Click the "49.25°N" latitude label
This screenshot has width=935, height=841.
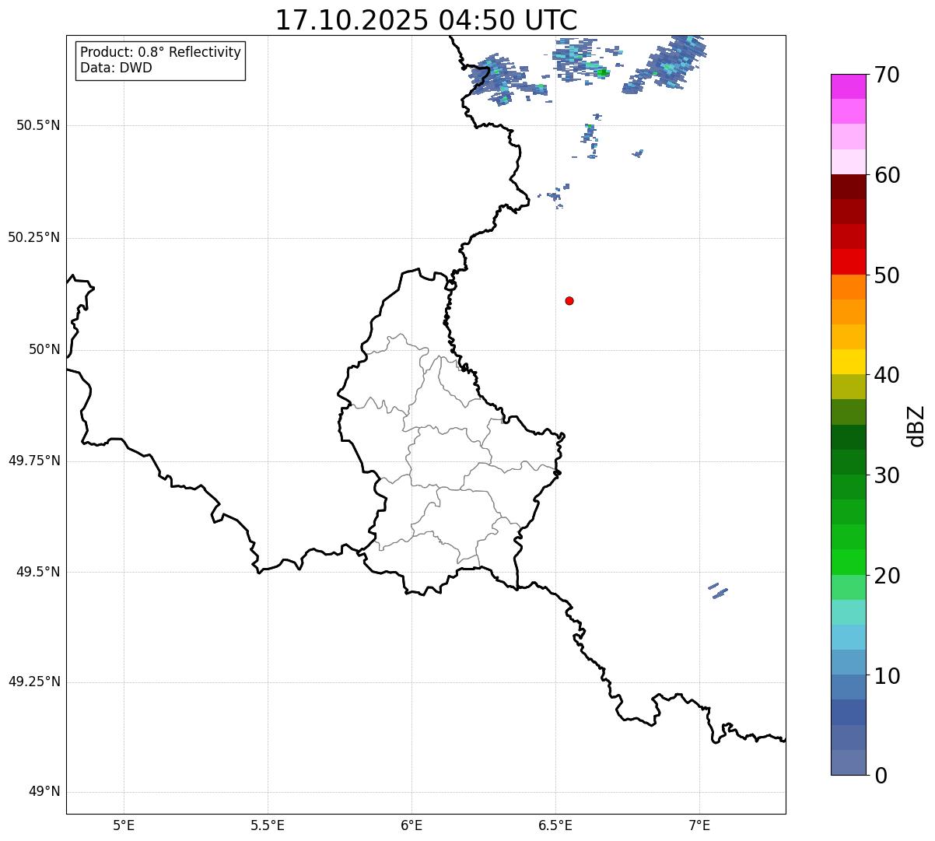coord(34,682)
